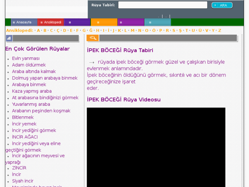Click the İPEK BÖCEĞİ Rüya Tabiri heading
This screenshot has width=249, height=187.
[120, 50]
